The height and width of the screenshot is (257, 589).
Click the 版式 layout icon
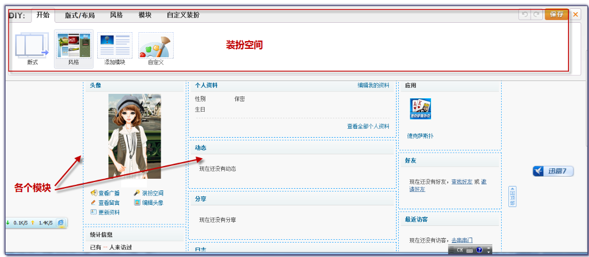coord(32,46)
